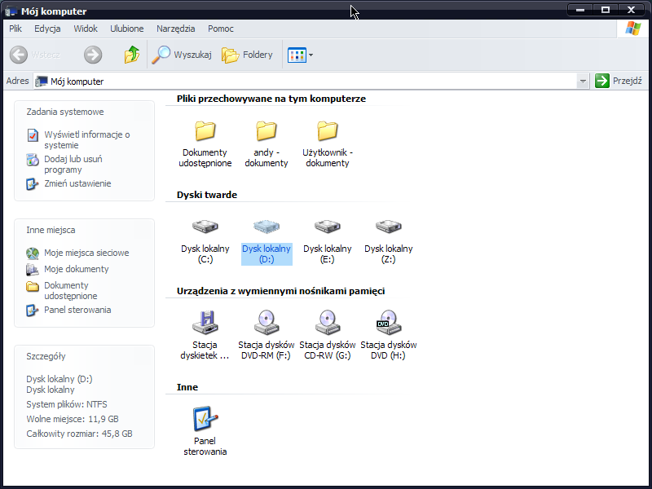Screen dimensions: 652x489
Task: Minimize the Mój komputer window
Action: (580, 10)
